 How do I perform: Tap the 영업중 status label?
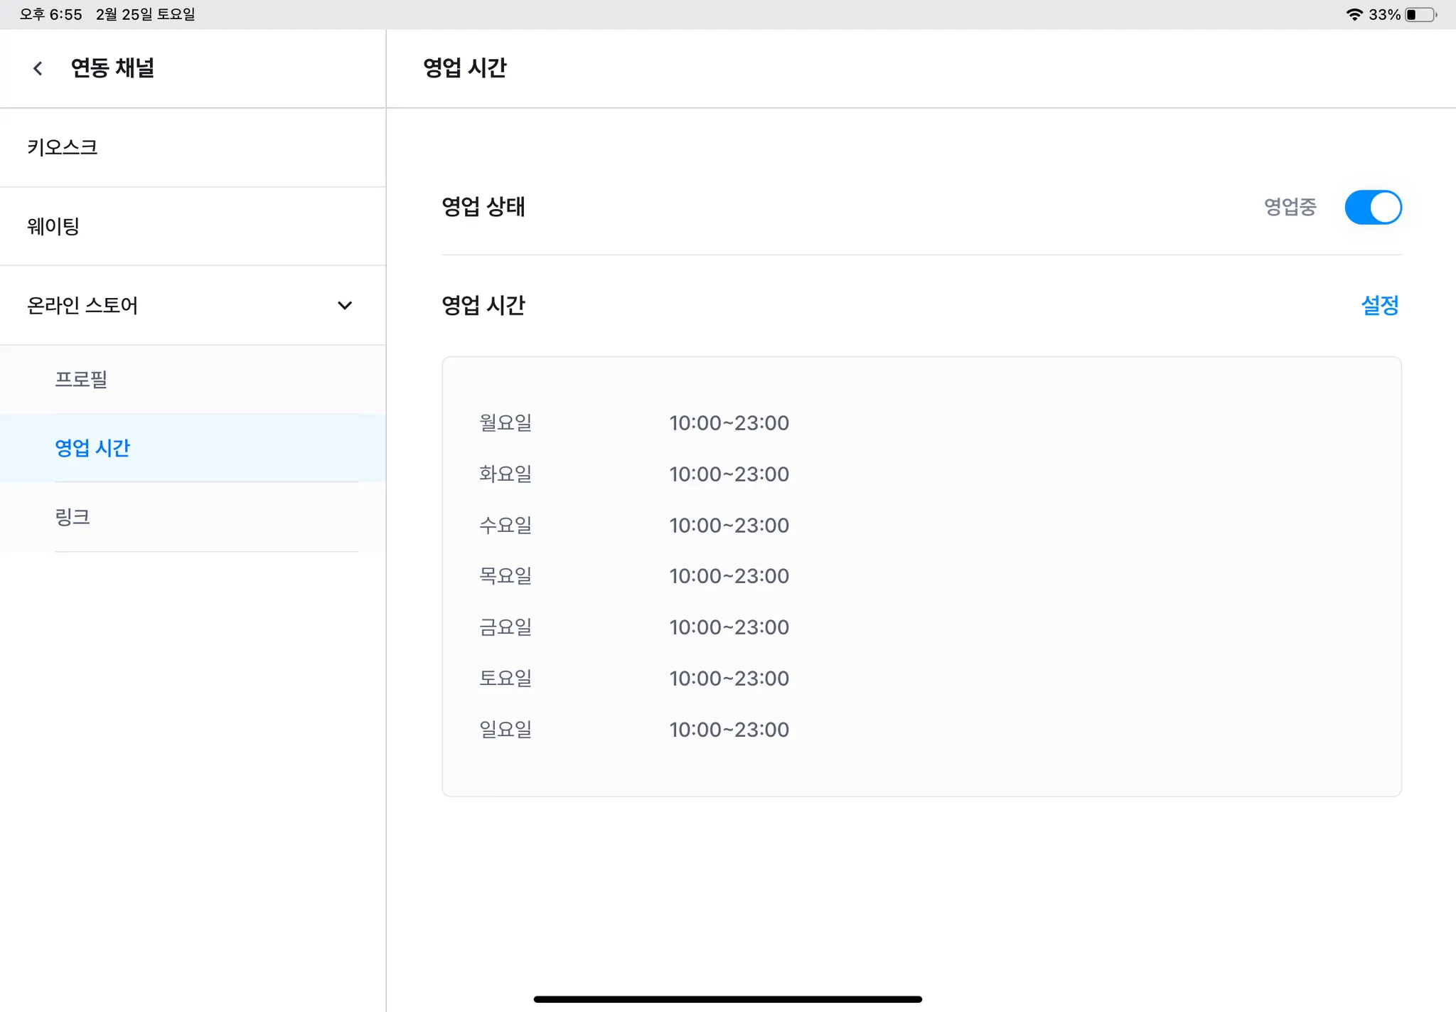[1290, 207]
